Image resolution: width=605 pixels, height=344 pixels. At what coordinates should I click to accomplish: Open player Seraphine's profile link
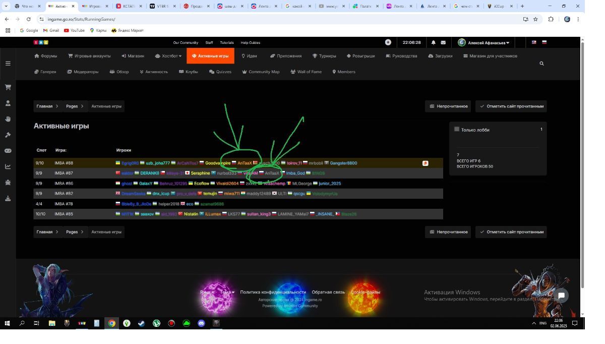(200, 174)
